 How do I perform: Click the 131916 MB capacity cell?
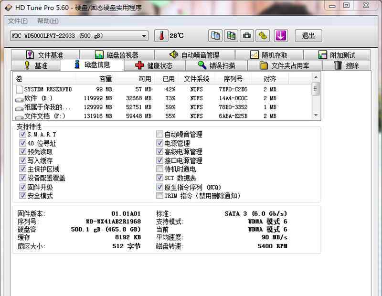pos(98,116)
